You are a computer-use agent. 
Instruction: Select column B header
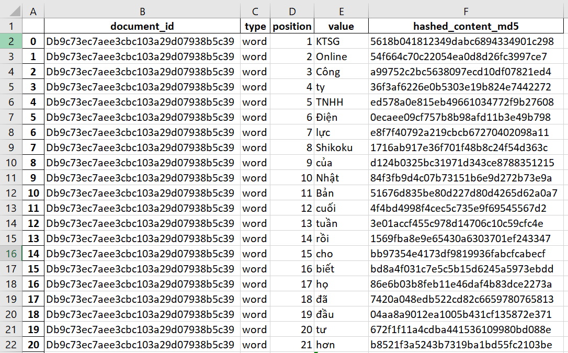[x=142, y=11]
